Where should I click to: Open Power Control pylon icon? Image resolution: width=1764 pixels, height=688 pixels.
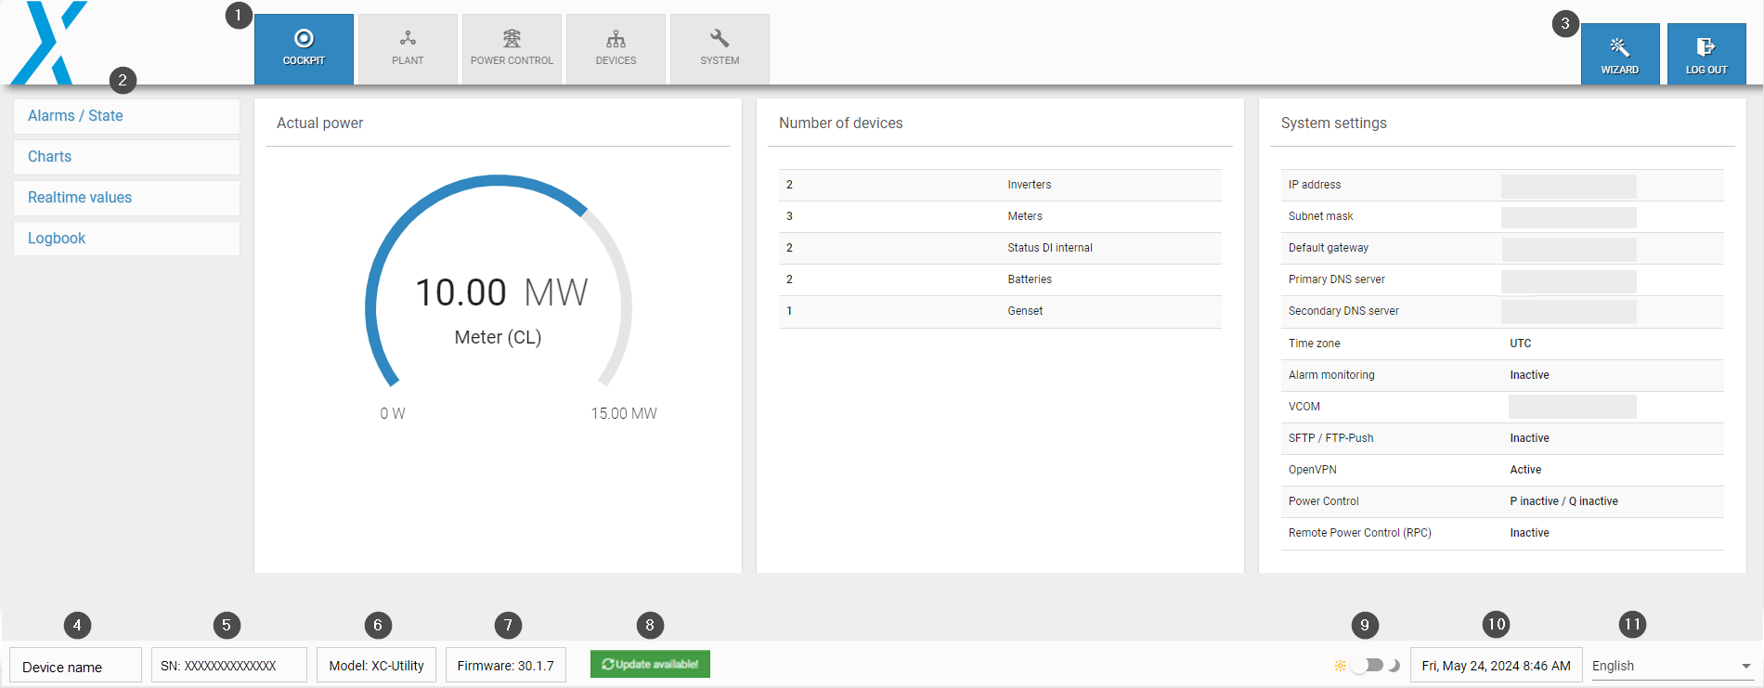tap(512, 39)
